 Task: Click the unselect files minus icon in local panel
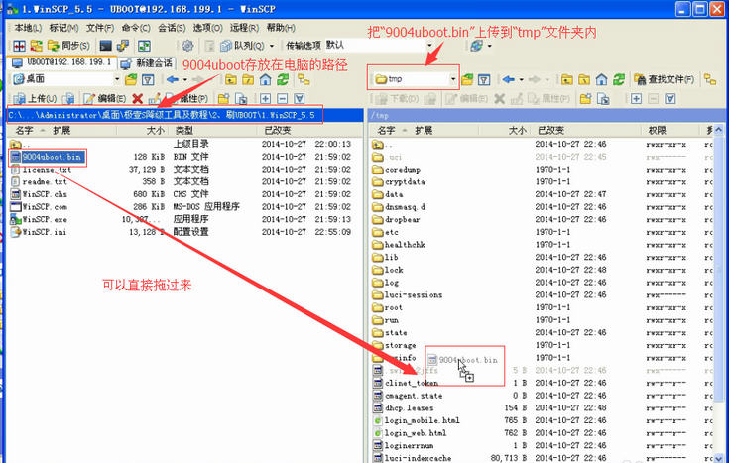click(283, 98)
